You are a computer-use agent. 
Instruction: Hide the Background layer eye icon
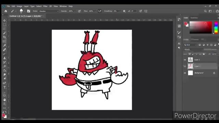tap(185, 73)
